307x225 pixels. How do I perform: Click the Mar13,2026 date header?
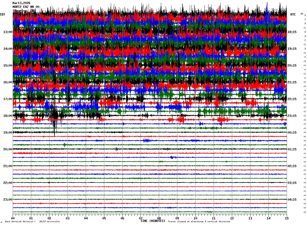(21, 3)
